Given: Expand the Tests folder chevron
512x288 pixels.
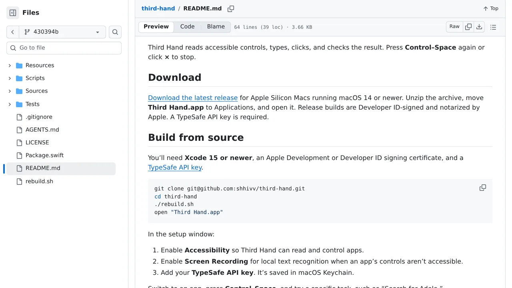Looking at the screenshot, I should (x=10, y=104).
